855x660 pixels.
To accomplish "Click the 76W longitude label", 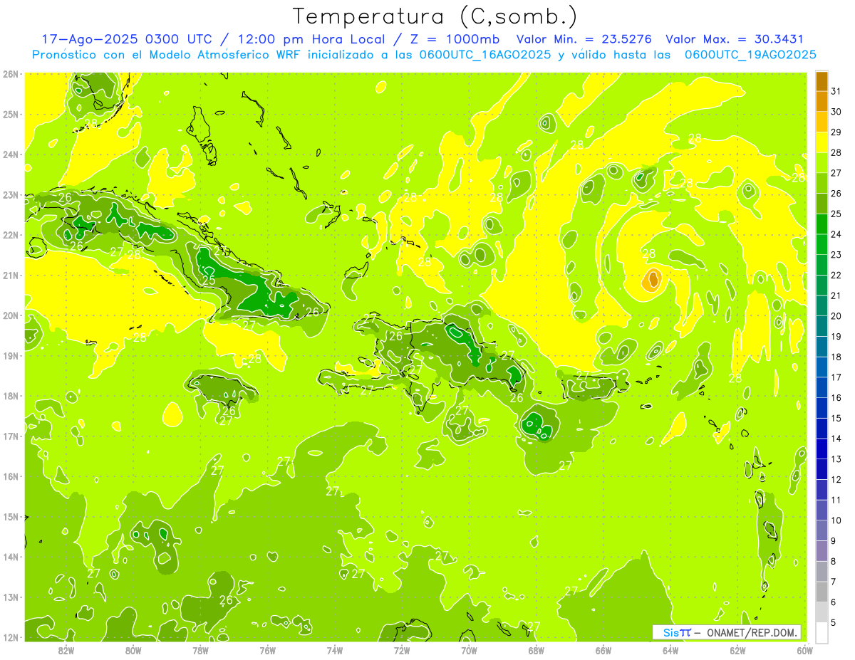I will point(267,650).
